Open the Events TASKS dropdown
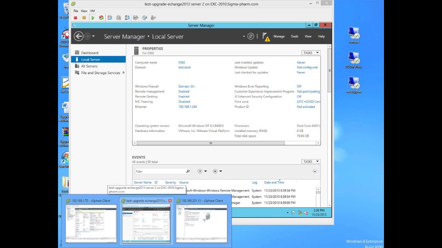Screen dimensions: 442x248 311,161
